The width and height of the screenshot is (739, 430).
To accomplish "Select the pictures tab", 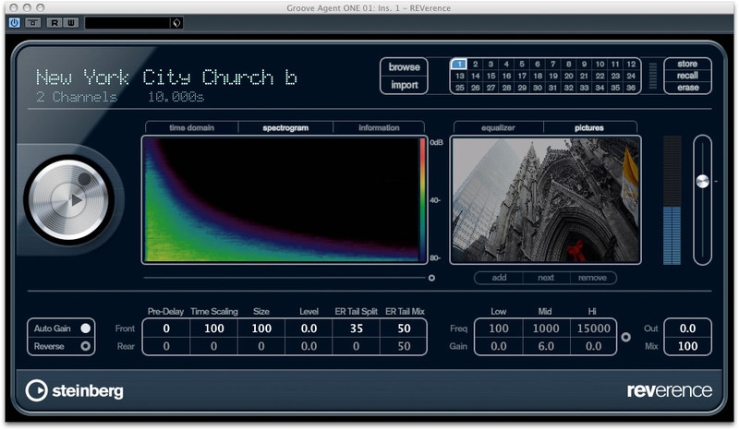I will [589, 127].
